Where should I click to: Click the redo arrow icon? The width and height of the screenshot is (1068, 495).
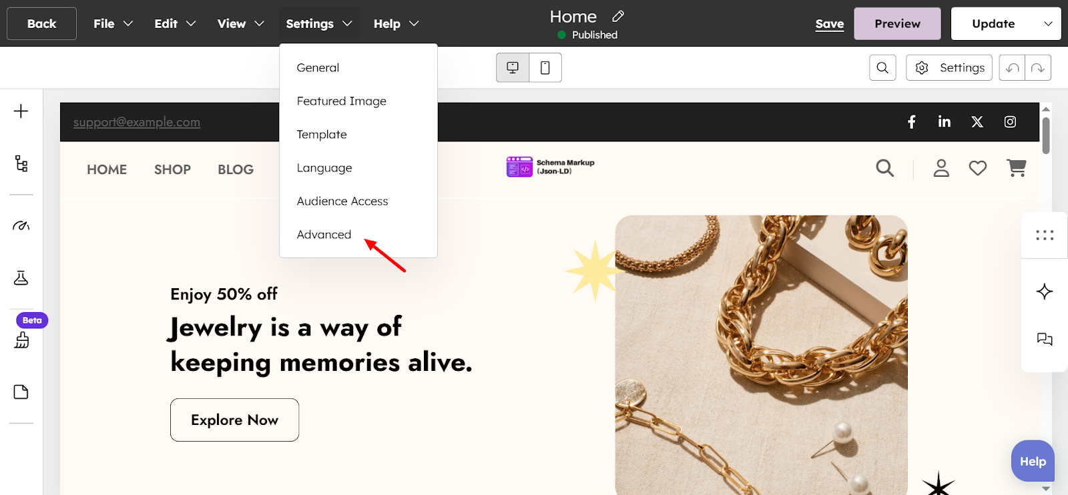tap(1038, 68)
